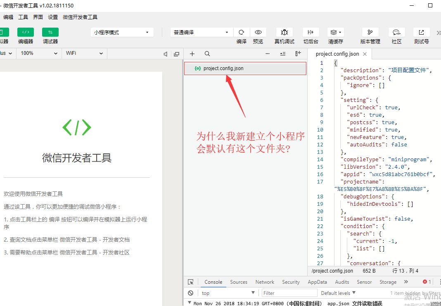Click the console Filter input field
Screen dimensions: 441x306
(x=289, y=293)
